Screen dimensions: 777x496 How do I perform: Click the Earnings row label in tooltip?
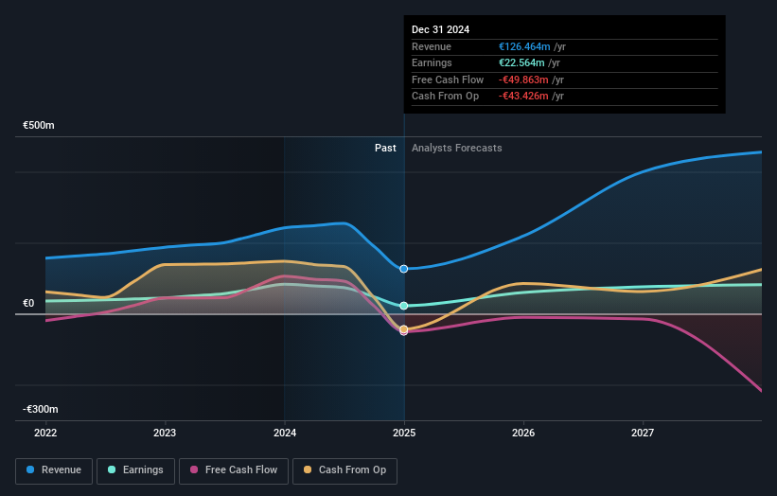click(x=432, y=62)
